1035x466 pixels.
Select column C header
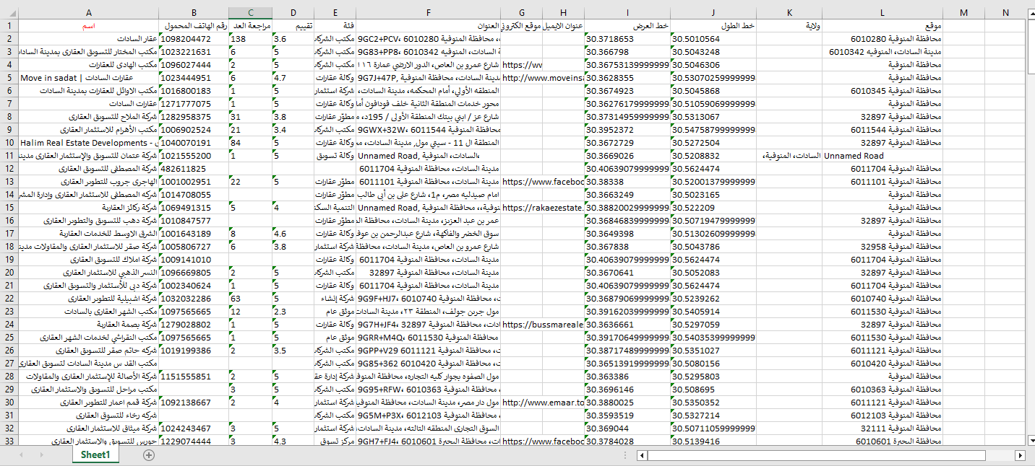pyautogui.click(x=250, y=13)
